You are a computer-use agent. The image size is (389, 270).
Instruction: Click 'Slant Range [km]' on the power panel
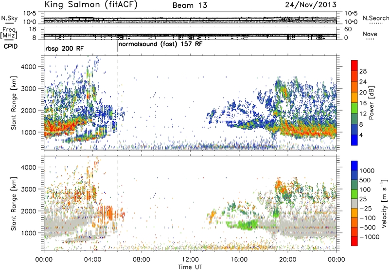[x=14, y=103]
